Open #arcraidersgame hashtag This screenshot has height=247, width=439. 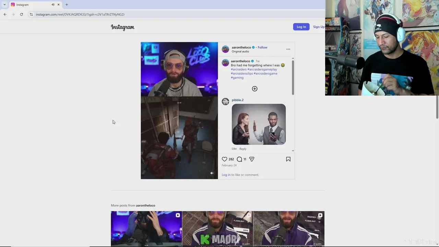tap(265, 73)
